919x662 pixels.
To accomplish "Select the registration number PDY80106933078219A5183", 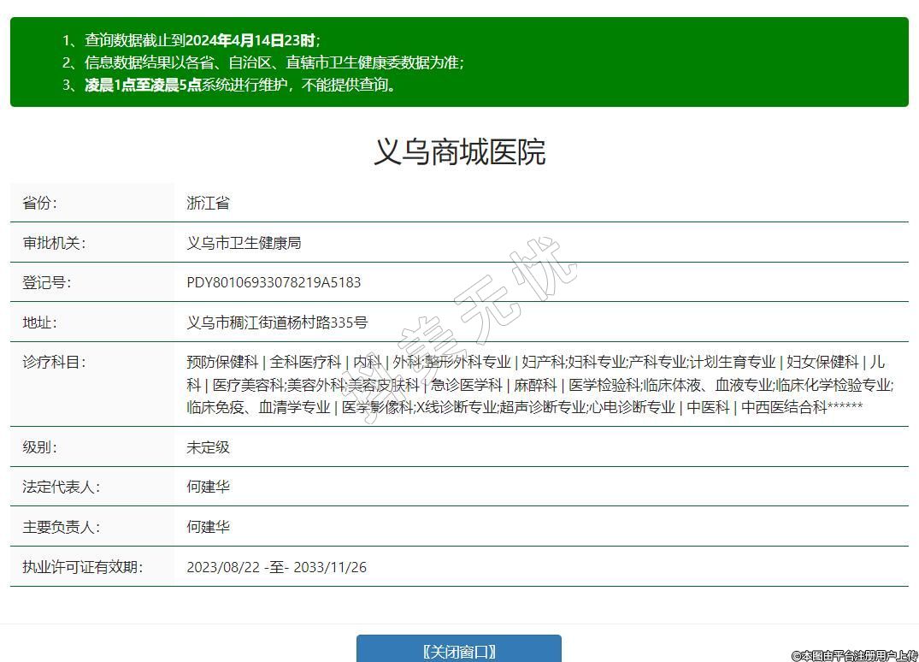I will (x=274, y=282).
